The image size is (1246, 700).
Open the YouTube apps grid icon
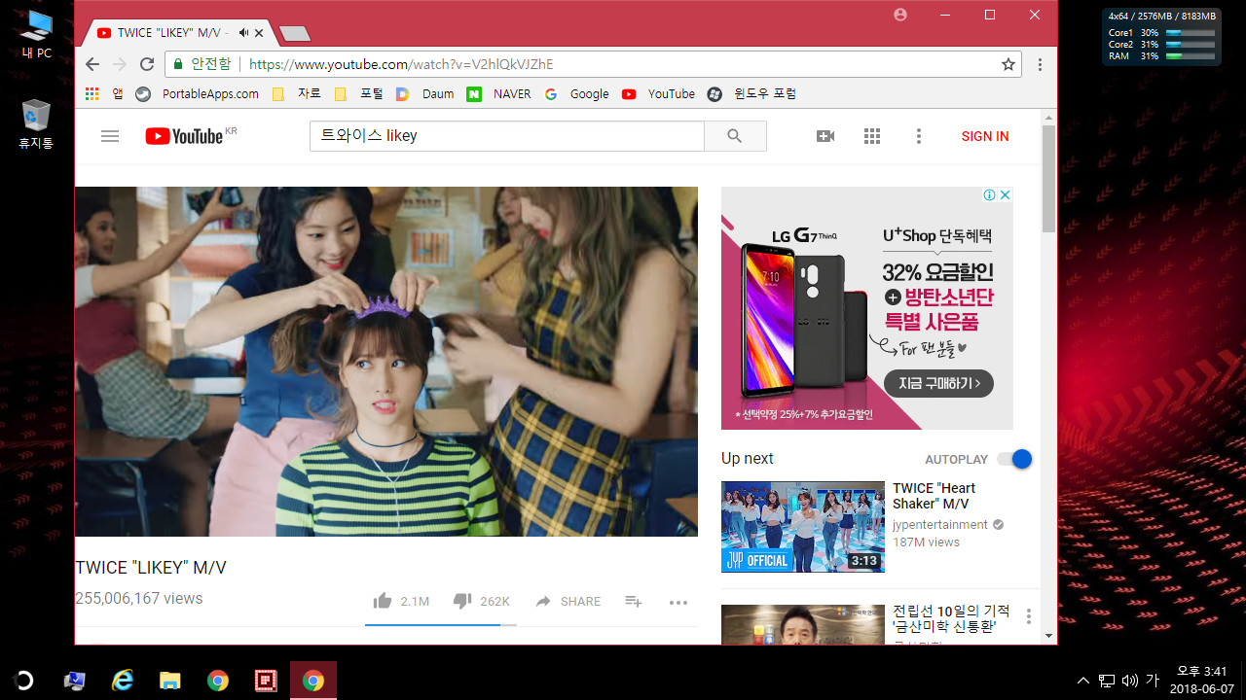click(872, 136)
